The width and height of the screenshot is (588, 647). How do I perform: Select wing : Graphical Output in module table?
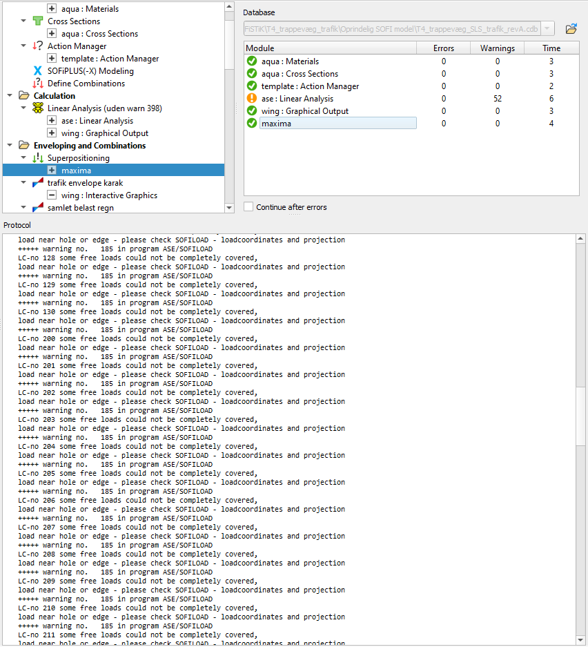pos(305,111)
